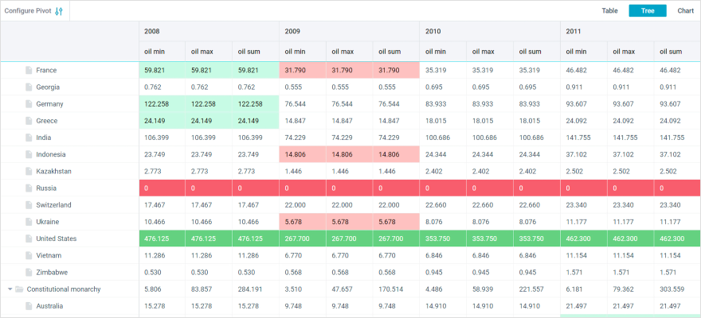Click the file icon next to France
This screenshot has height=318, width=701.
29,70
